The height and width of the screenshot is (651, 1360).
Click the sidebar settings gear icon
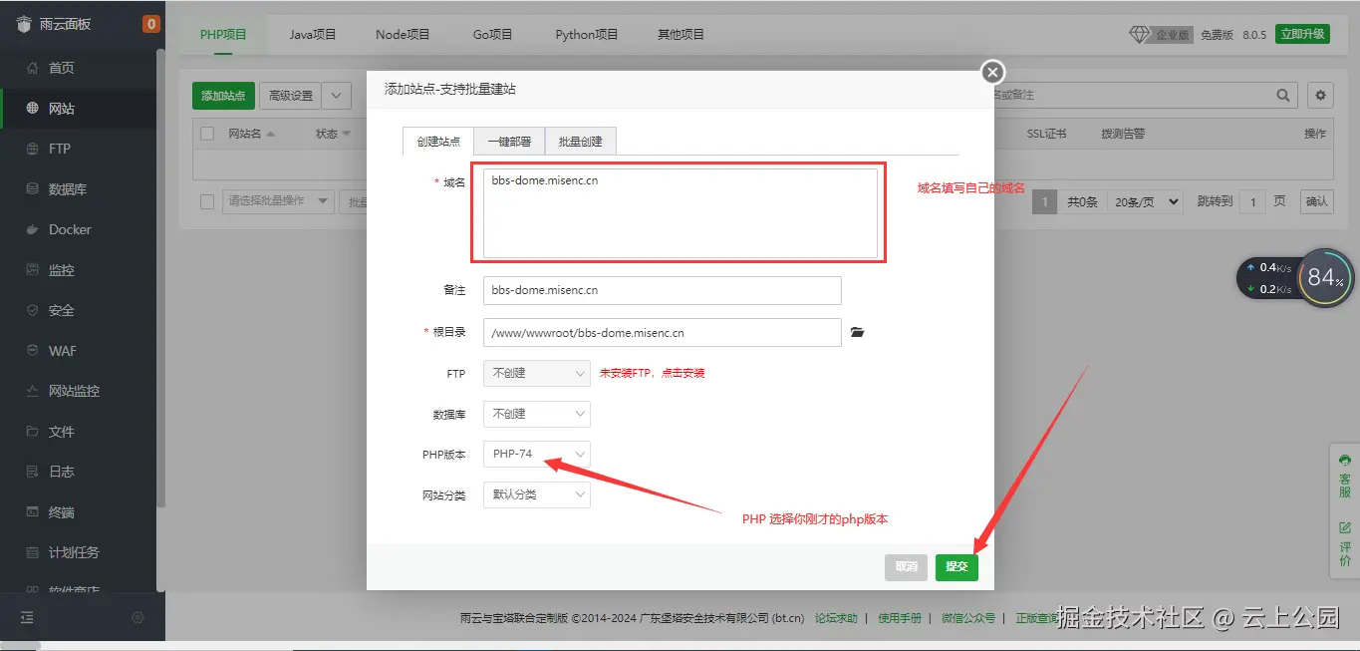point(137,618)
